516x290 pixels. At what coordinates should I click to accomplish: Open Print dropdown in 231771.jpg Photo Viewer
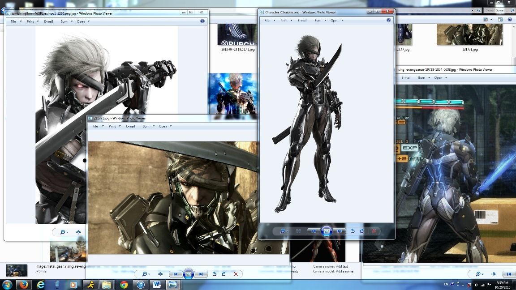tap(115, 126)
